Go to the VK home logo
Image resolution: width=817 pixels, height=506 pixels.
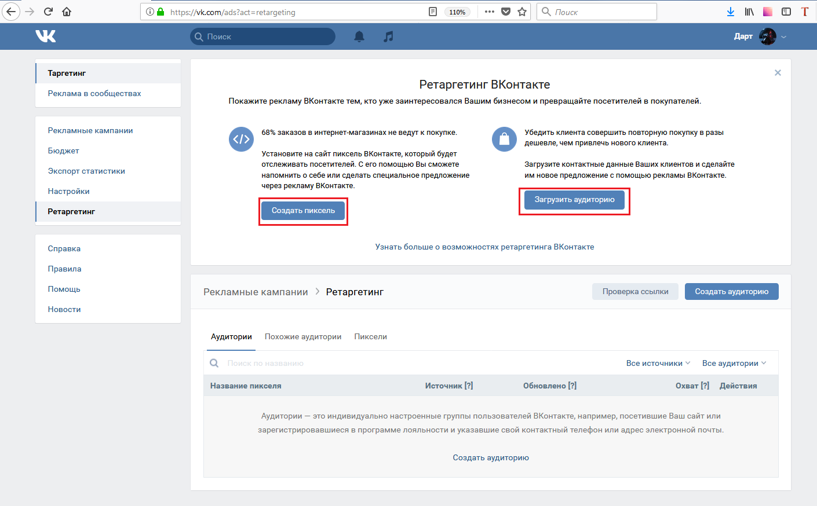point(46,36)
